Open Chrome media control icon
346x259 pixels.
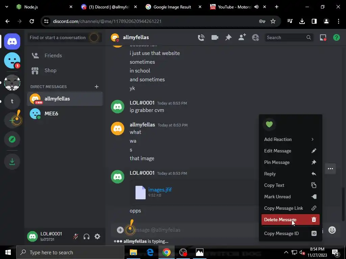290,21
